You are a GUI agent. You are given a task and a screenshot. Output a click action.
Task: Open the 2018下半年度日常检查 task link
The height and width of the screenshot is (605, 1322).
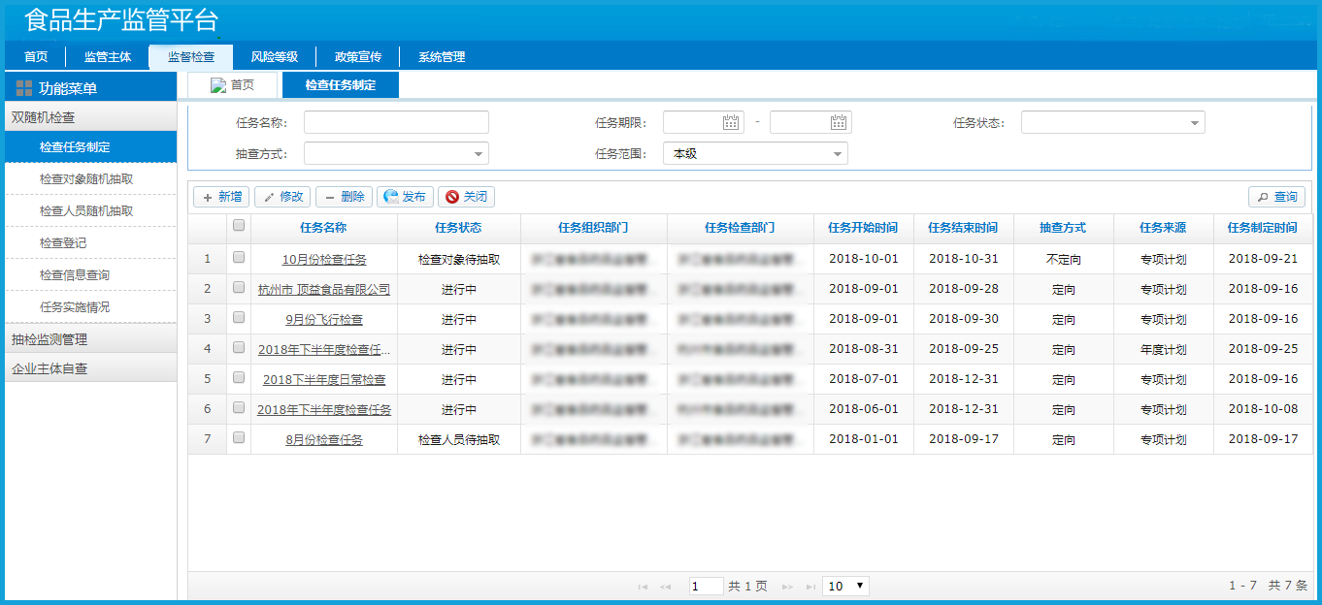[324, 379]
